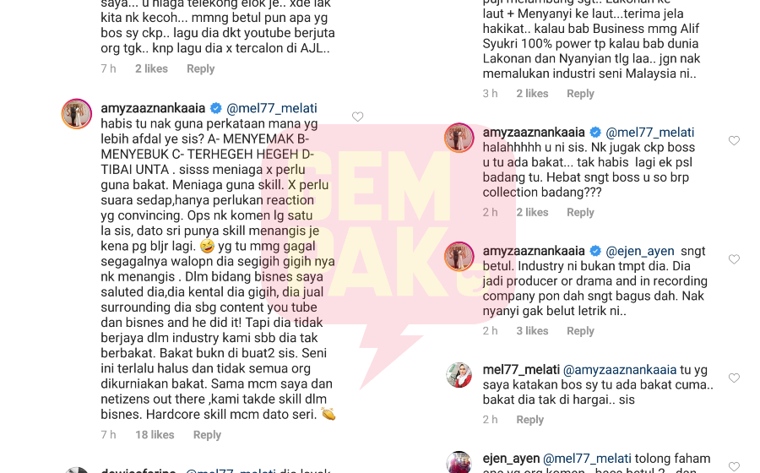View the 3 likes on the ejen_ayen reply

532,331
